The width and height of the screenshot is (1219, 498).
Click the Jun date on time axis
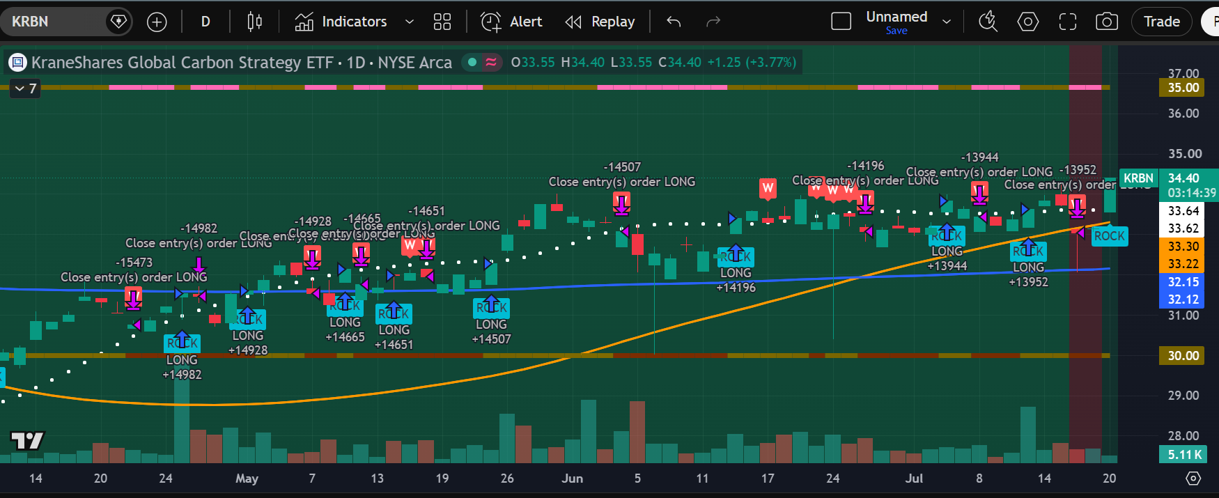[572, 478]
